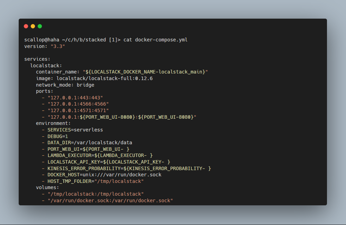The width and height of the screenshot is (346, 225).
Task: Click the yellow minimize button
Action: (x=33, y=26)
